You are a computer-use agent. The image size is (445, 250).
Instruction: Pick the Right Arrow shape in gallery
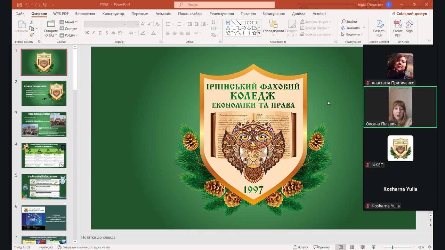click(x=244, y=28)
